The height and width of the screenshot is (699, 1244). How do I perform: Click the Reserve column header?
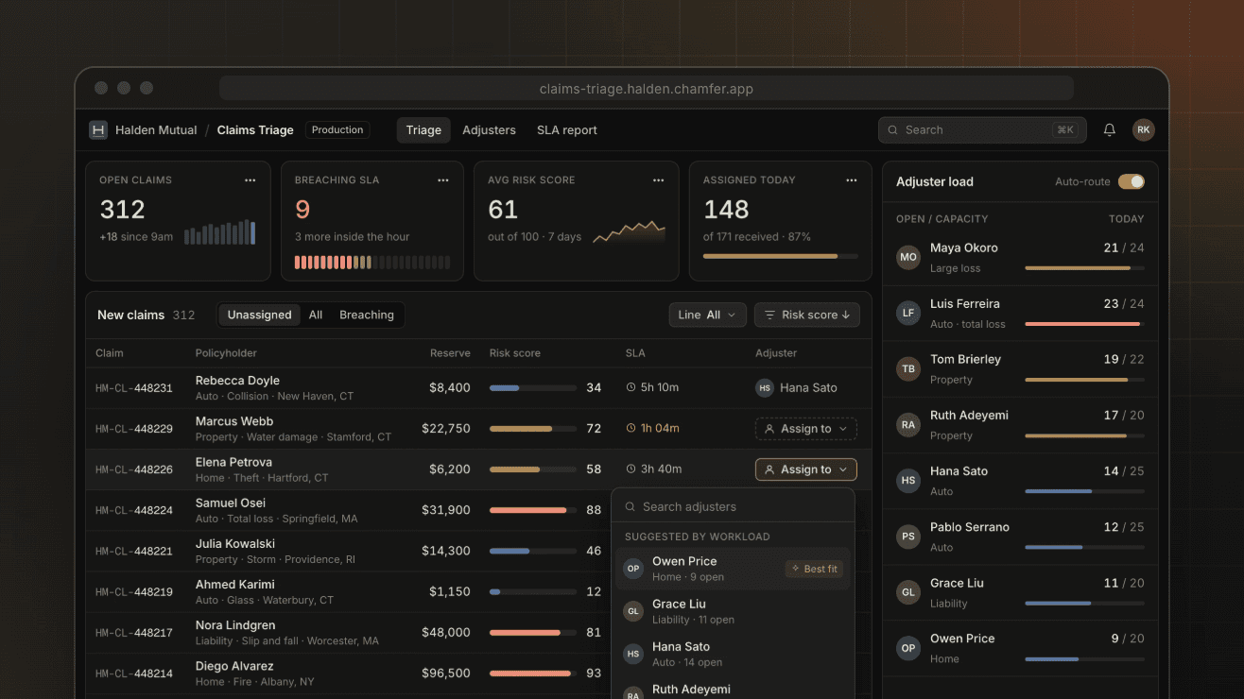450,353
